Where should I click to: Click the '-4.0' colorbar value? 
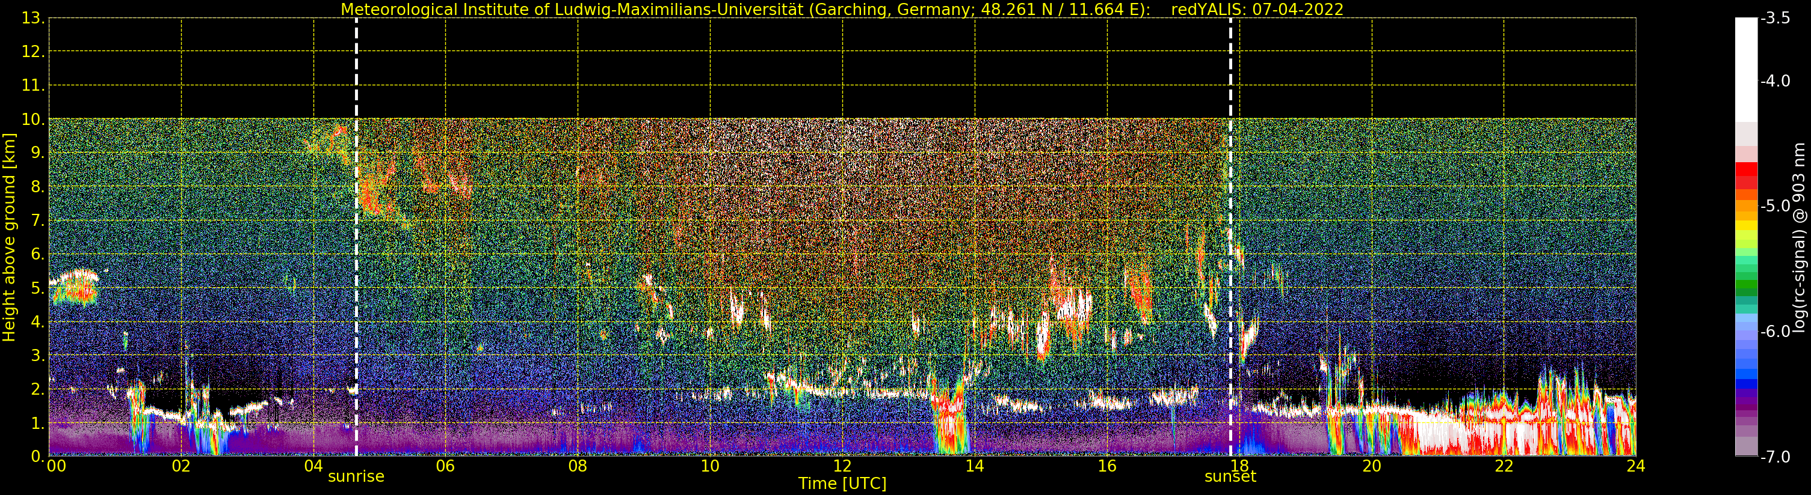coord(1775,82)
